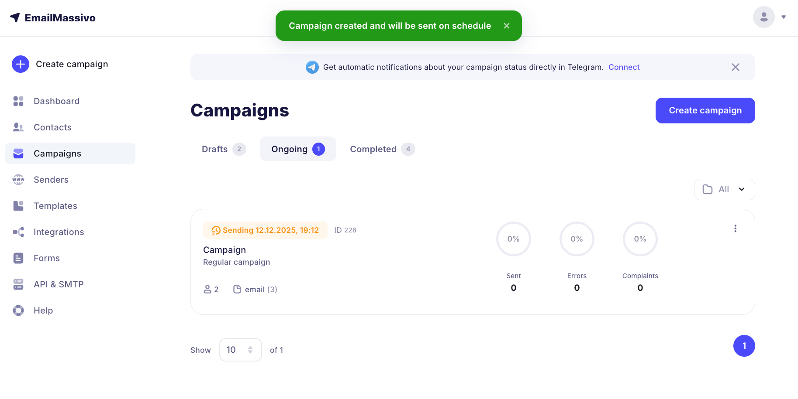Click the Templates sidebar icon
Screen dimensions: 798x399
18,206
